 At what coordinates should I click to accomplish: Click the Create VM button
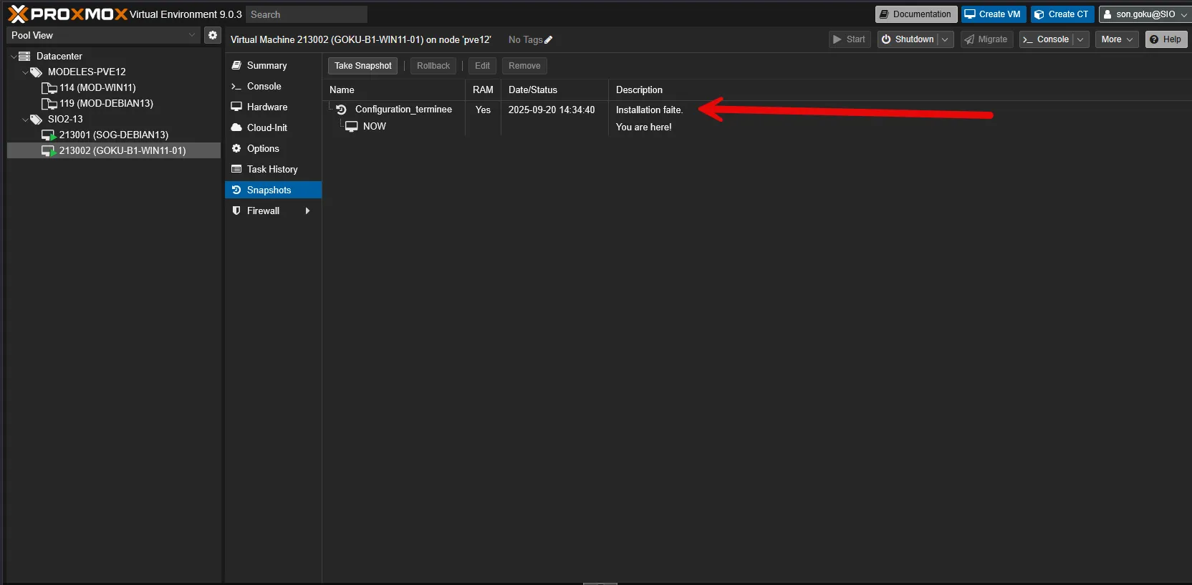point(993,14)
